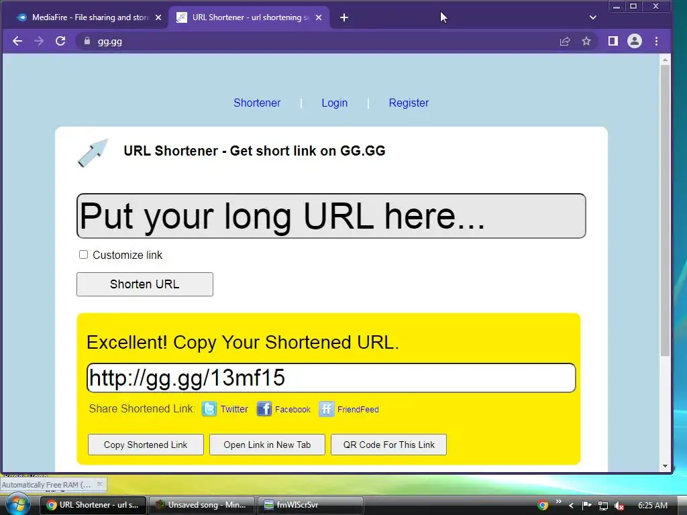The height and width of the screenshot is (515, 687).
Task: Open Action Center flag icon
Action: (586, 506)
